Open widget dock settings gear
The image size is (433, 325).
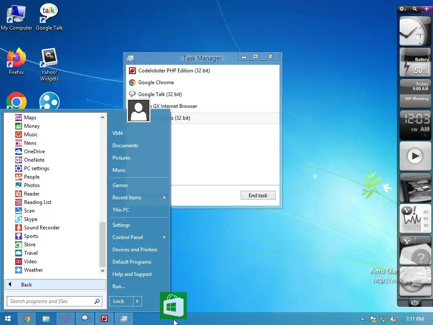[403, 9]
